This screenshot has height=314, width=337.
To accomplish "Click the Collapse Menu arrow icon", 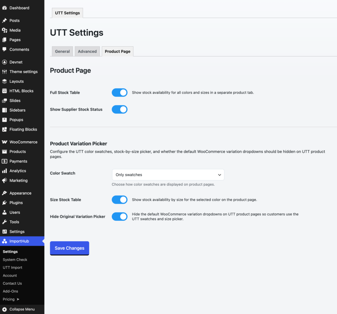I will [5, 309].
